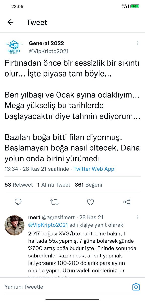145x302 pixels.
Task: Tap the reply speech bubble icon
Action: pos(18,202)
